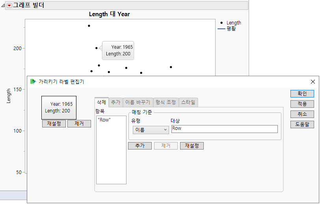Open the 유형 dropdown showing 이름

[151, 130]
